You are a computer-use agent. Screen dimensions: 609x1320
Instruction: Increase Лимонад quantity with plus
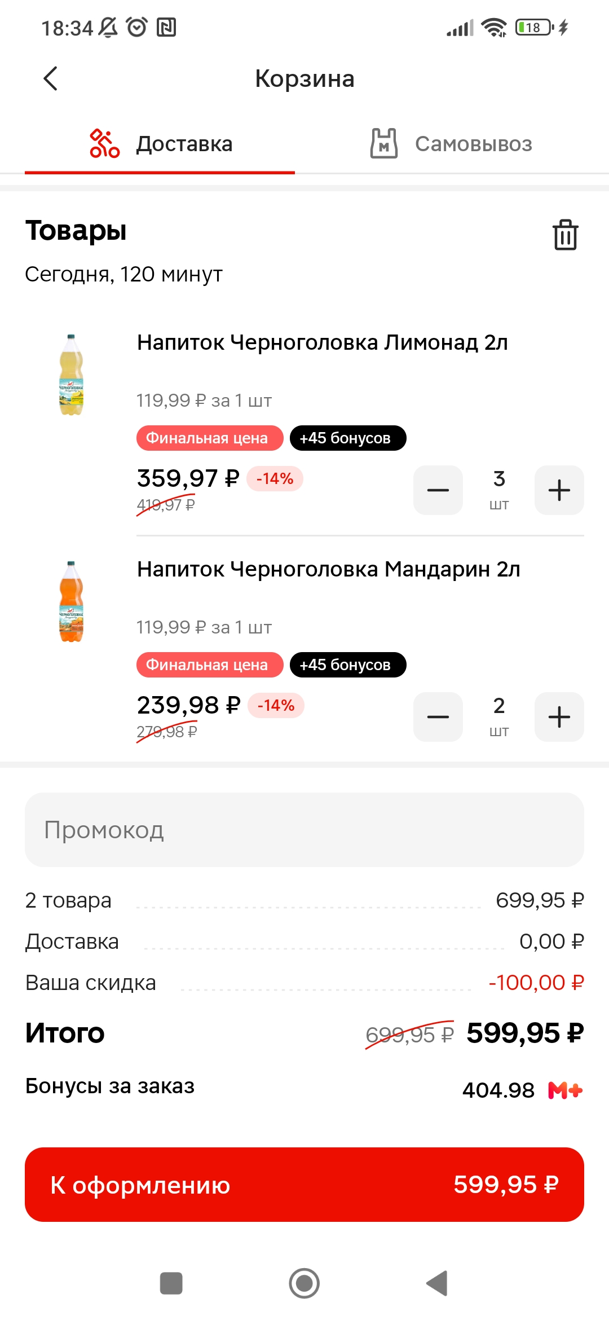click(x=559, y=490)
